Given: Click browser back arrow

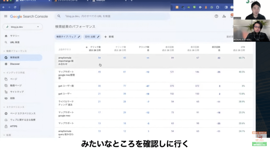Looking at the screenshot, I should tap(4, 7).
